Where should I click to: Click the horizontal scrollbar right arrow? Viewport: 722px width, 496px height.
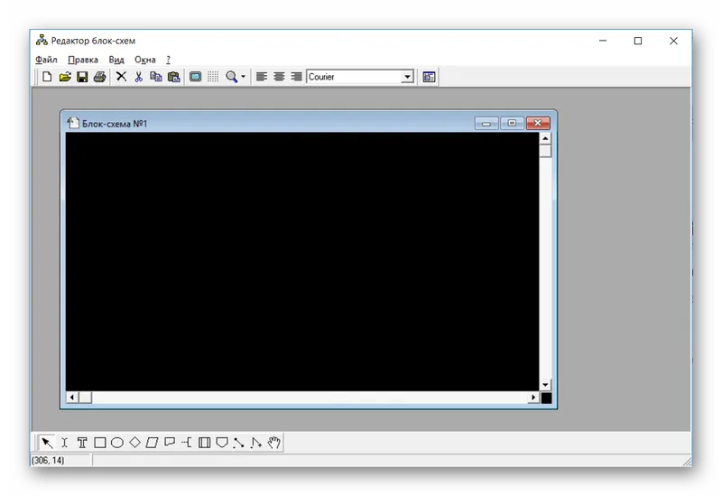[533, 398]
